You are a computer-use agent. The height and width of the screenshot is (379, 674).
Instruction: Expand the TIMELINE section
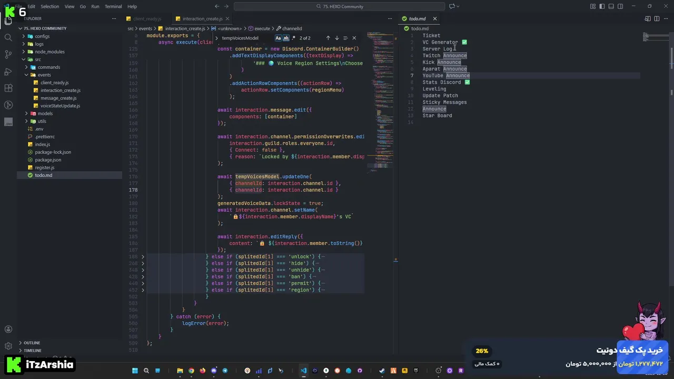[32, 351]
